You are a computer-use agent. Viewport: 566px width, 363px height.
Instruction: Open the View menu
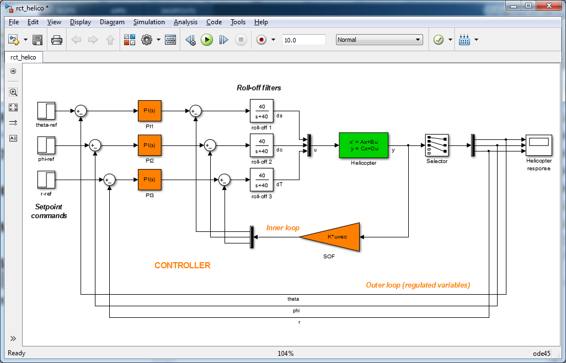(54, 22)
